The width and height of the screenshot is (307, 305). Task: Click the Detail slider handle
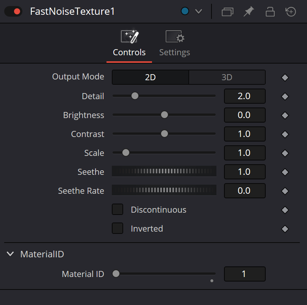(135, 96)
